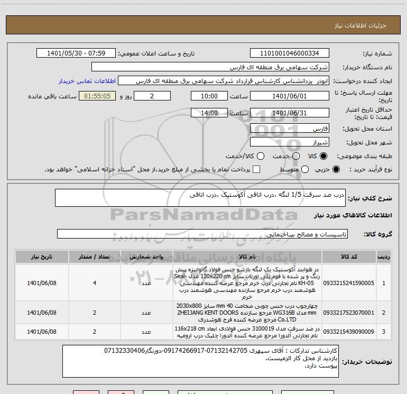The height and width of the screenshot is (394, 407).
Task: Click price validity time 14:00
Action: pyautogui.click(x=209, y=113)
